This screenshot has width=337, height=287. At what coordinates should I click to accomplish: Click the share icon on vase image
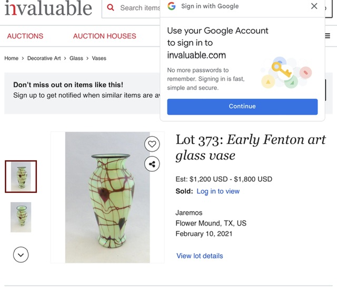152,164
